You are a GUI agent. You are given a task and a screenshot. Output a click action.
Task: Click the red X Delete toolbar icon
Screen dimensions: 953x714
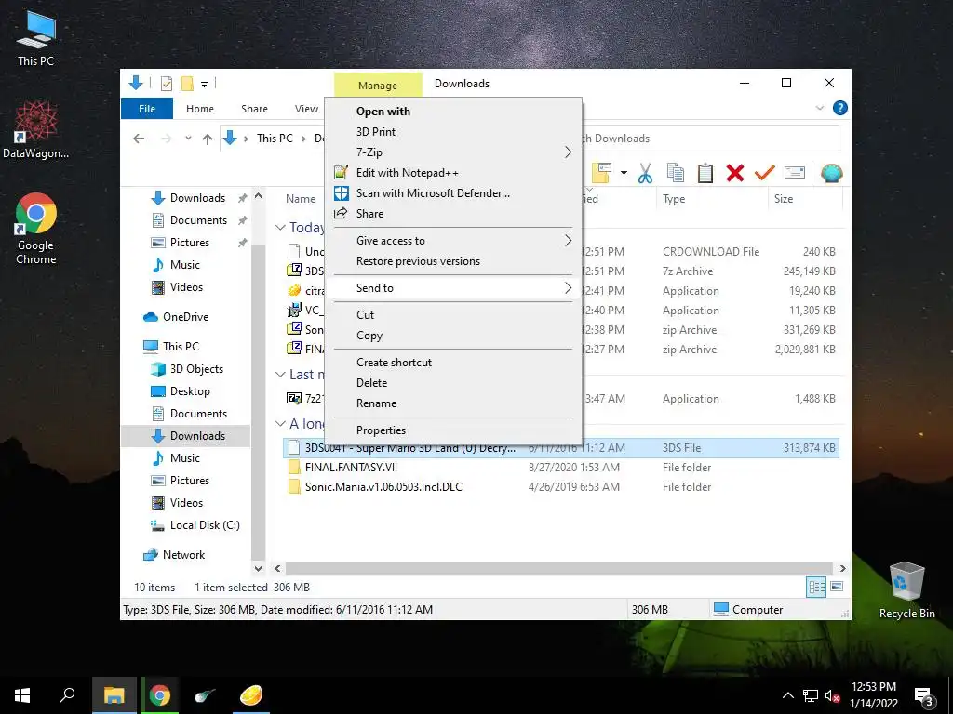(x=735, y=173)
